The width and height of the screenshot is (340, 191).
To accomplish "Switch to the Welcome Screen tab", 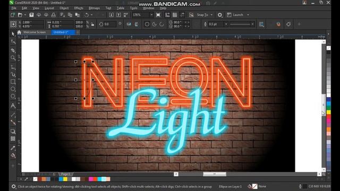I will (35, 32).
